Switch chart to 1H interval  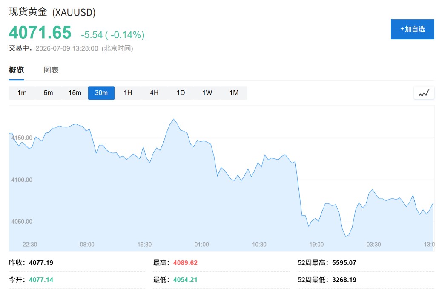tap(128, 93)
